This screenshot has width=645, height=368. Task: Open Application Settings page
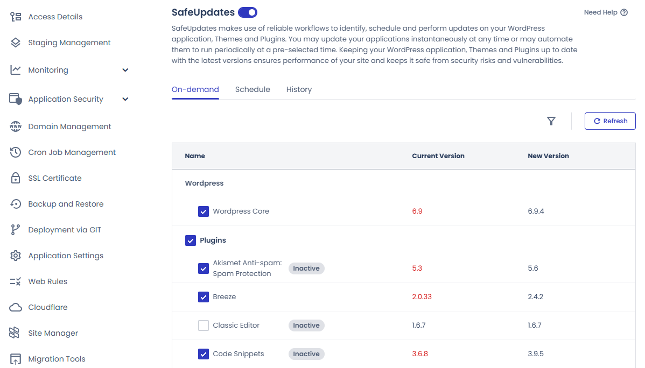coord(66,256)
